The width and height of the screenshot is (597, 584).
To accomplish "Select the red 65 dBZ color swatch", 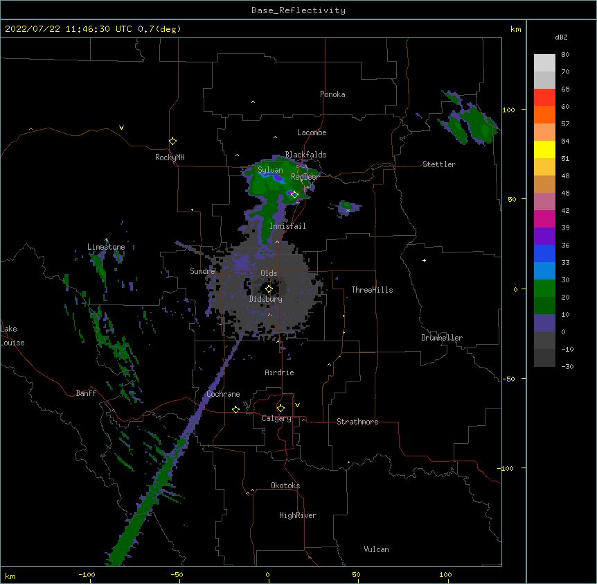I will [x=544, y=98].
